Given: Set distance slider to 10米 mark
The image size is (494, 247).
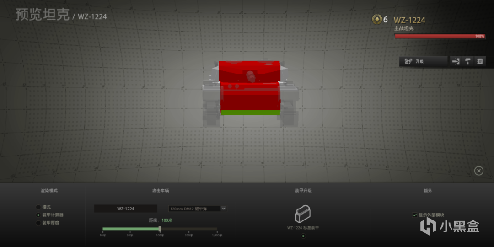Looking at the screenshot, I should (103, 229).
